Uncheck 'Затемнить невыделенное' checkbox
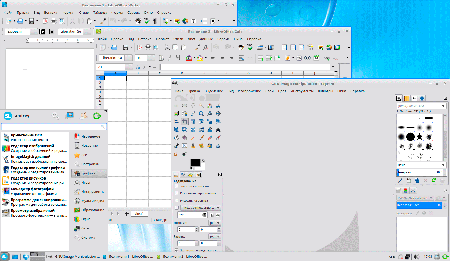Image resolution: width=450 pixels, height=261 pixels. tap(177, 250)
